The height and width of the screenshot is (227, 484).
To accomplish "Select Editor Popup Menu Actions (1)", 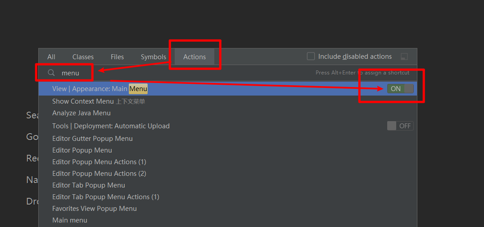I will pyautogui.click(x=99, y=162).
